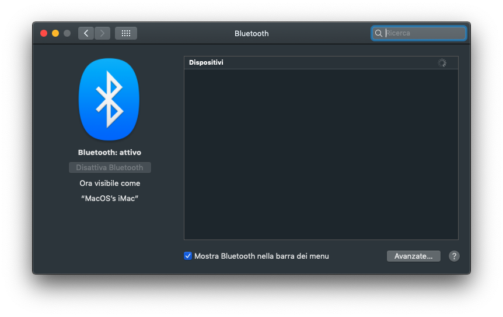This screenshot has height=317, width=503.
Task: Uncheck Mostra Bluetooth nella barra dei menu
Action: coord(188,256)
